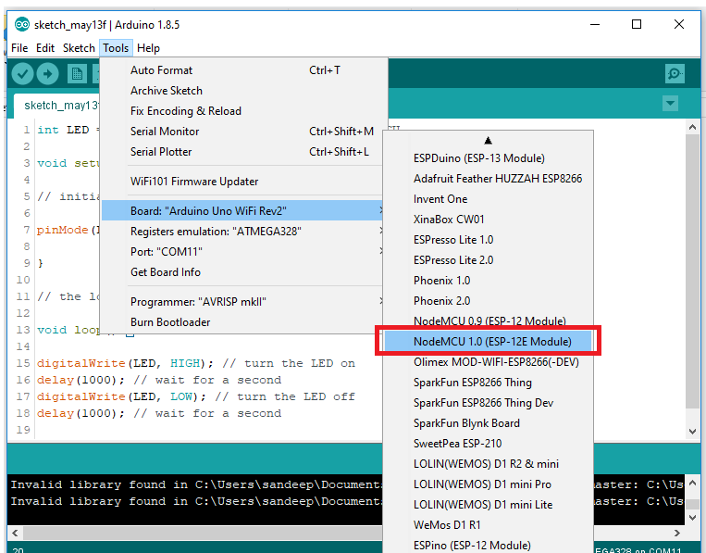706x553 pixels.
Task: Click code line 17 digitalWrite(LED, LOW)
Action: click(196, 396)
